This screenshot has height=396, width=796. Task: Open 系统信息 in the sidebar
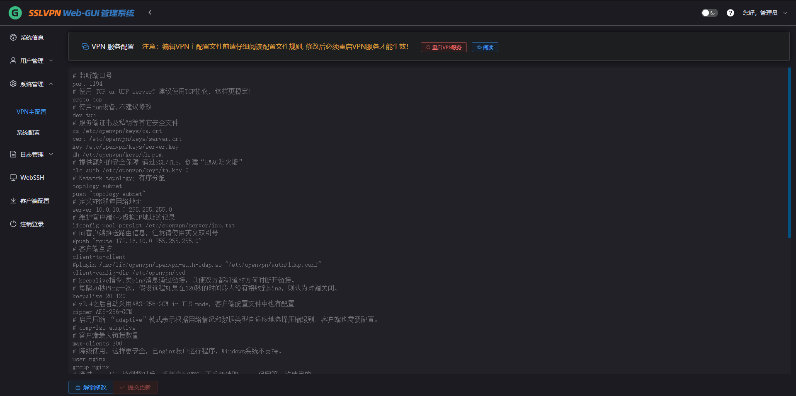(x=31, y=38)
